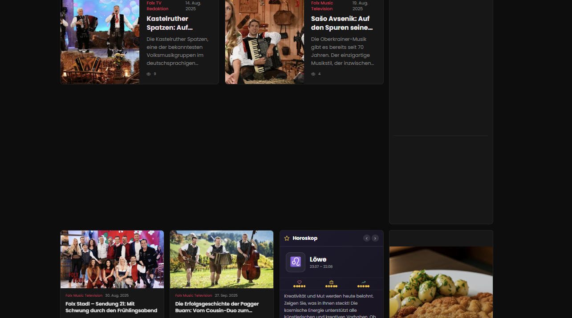Click Folx TV Redaktion author link
Image resolution: width=572 pixels, height=318 pixels.
coord(158,6)
